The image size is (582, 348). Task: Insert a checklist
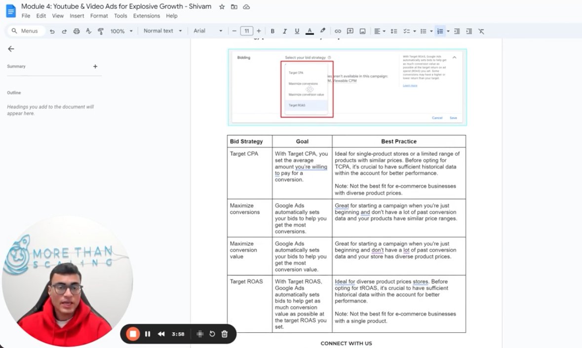click(407, 31)
